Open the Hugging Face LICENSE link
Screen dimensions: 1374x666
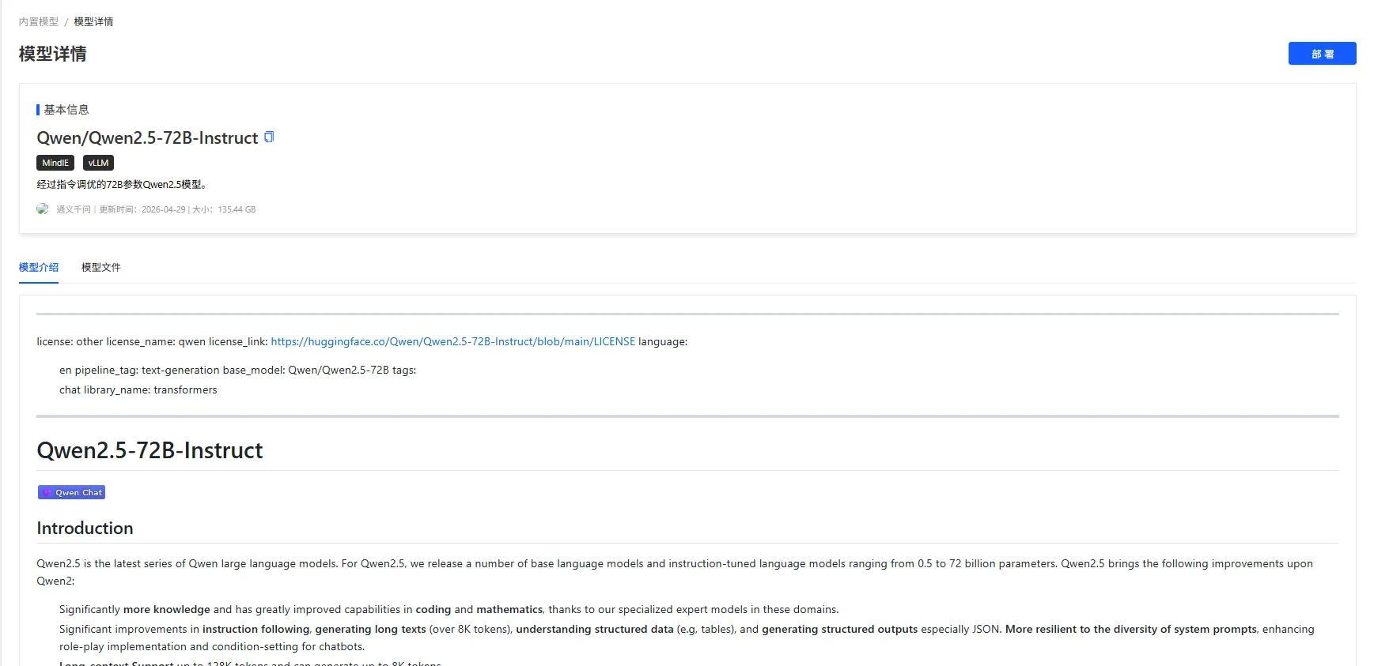453,341
